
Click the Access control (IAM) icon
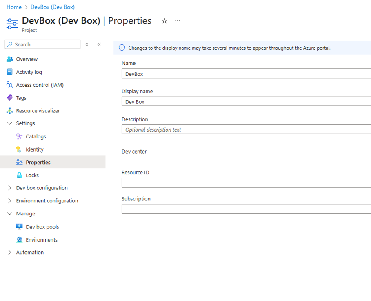pos(10,85)
